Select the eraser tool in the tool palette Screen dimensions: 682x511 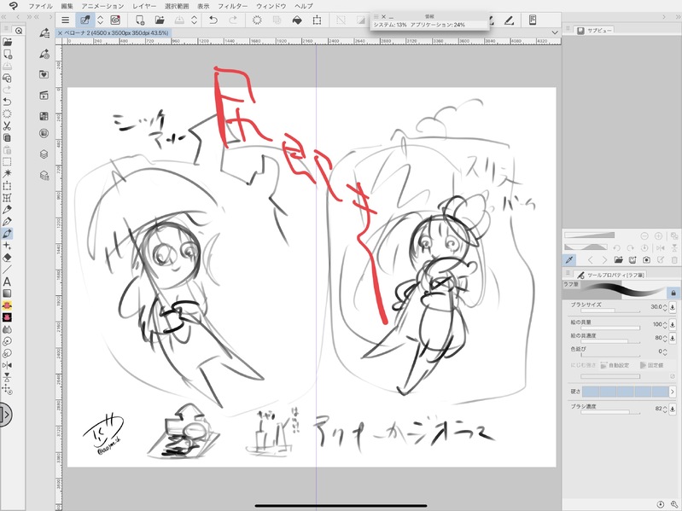[x=7, y=258]
